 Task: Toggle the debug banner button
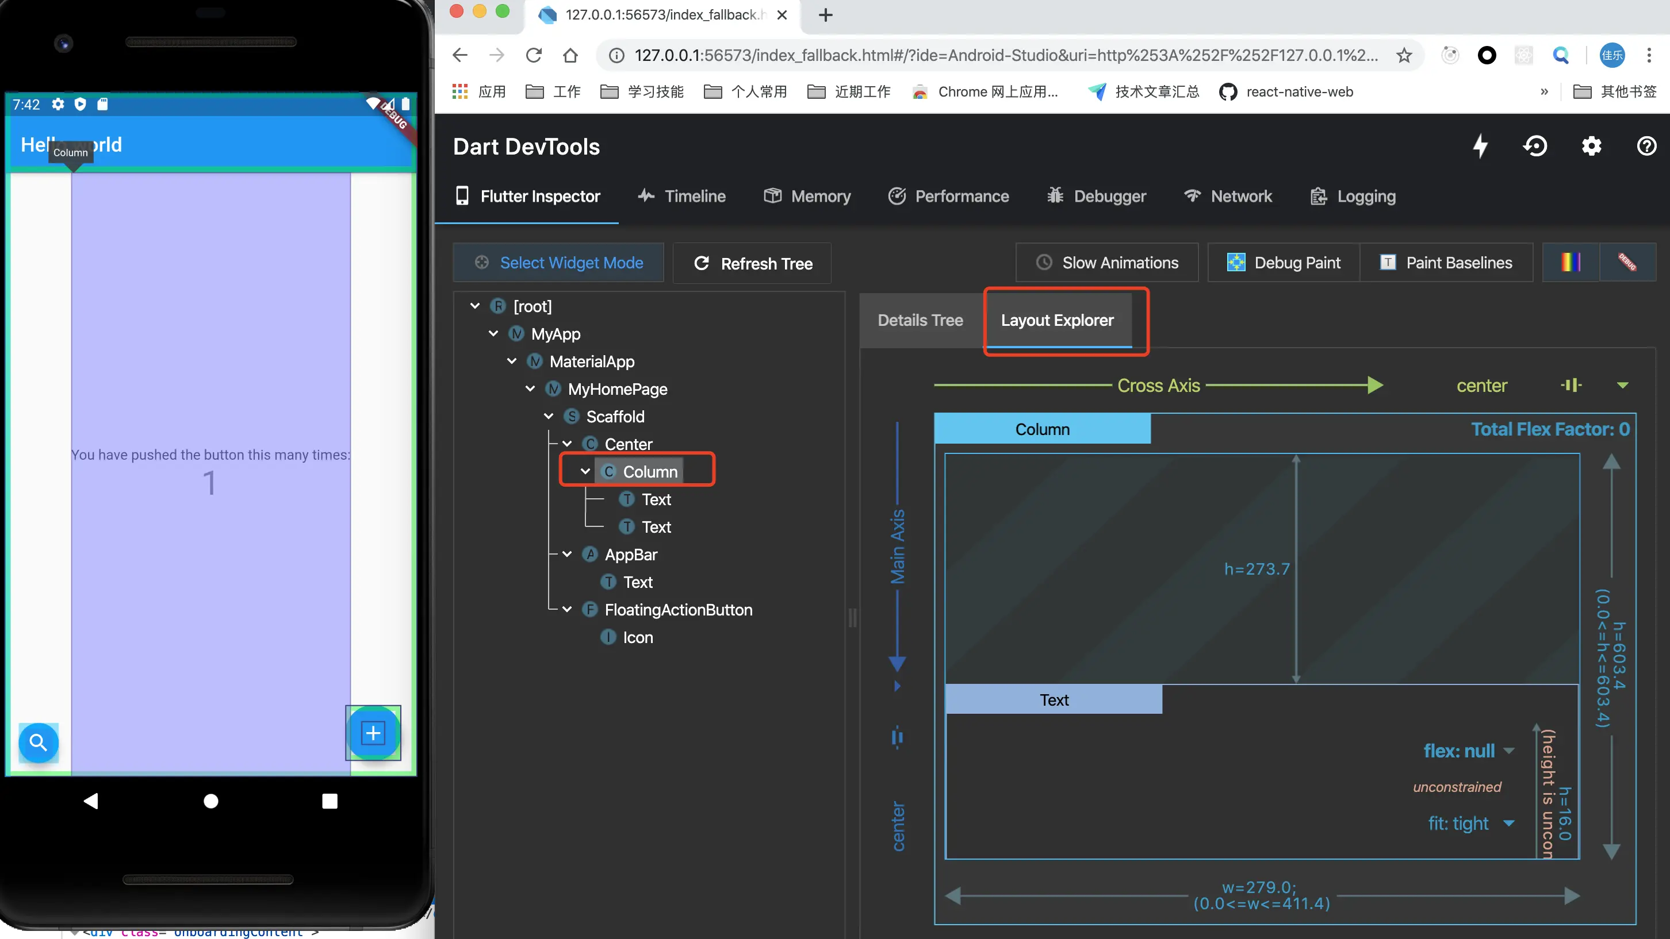coord(1628,263)
